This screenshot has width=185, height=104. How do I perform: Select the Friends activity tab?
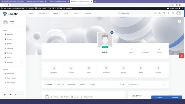[x=82, y=85]
